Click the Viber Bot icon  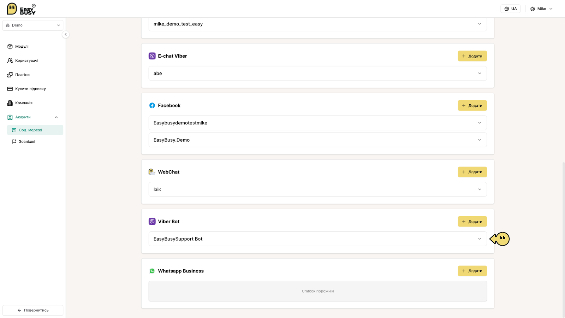(x=152, y=222)
